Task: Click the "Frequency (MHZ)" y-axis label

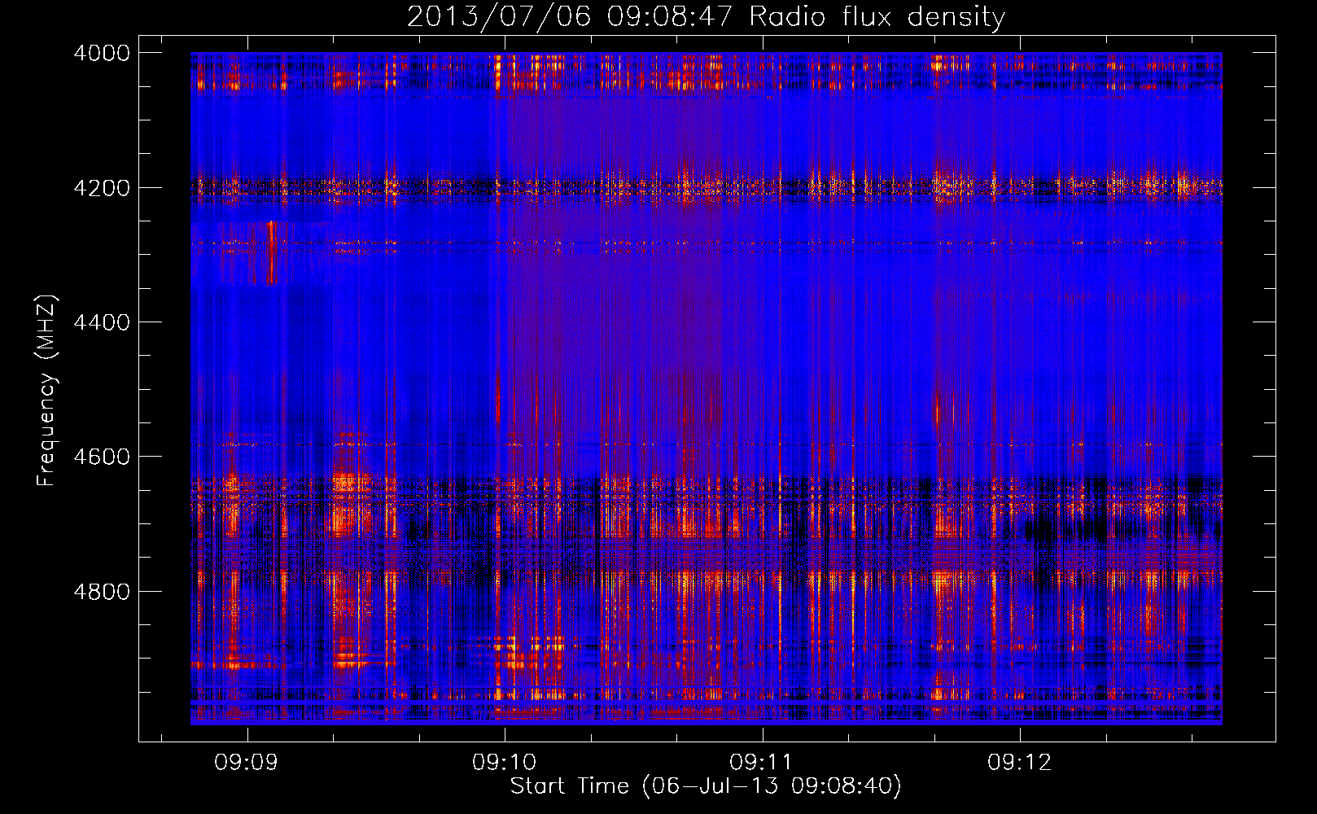Action: [46, 391]
